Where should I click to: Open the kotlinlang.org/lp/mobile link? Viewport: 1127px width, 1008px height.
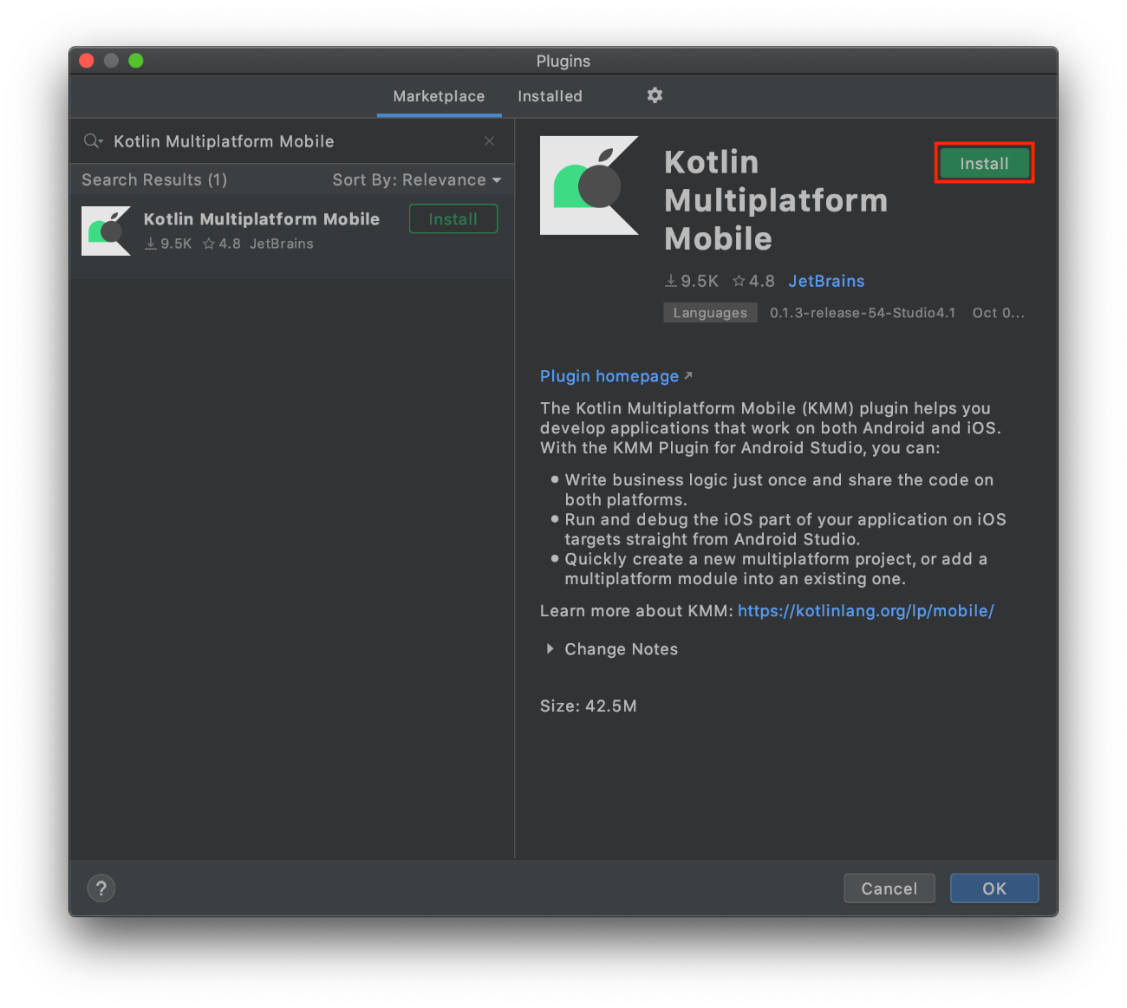pos(866,611)
